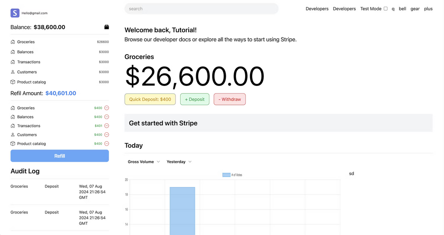
Task: Remove Groceries $400 refill with minus icon
Action: pos(106,108)
